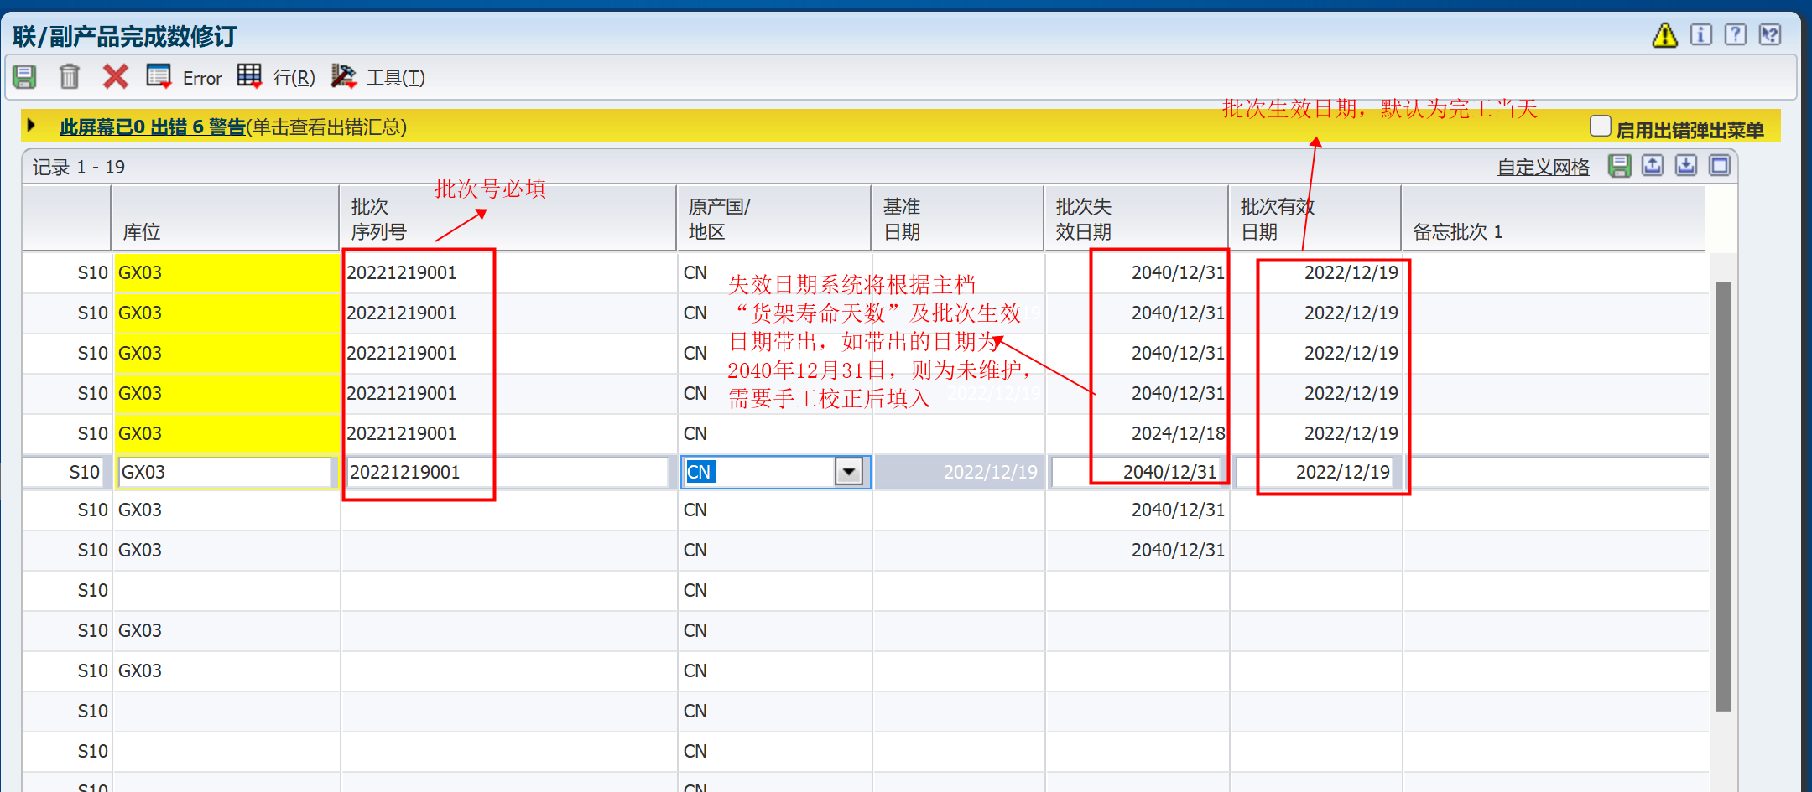
Task: Enable the 启用出错弹出菜单 checkbox
Action: 1600,127
